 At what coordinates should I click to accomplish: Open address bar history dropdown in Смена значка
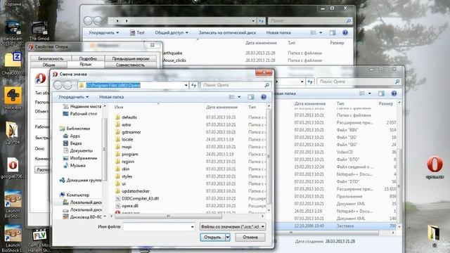186,85
